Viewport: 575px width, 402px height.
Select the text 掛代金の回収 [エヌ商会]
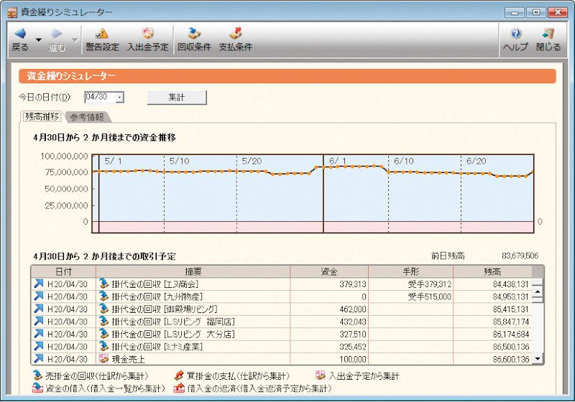(x=155, y=284)
